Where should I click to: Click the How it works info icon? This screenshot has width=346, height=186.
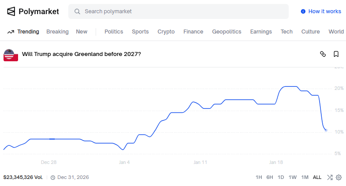(303, 11)
